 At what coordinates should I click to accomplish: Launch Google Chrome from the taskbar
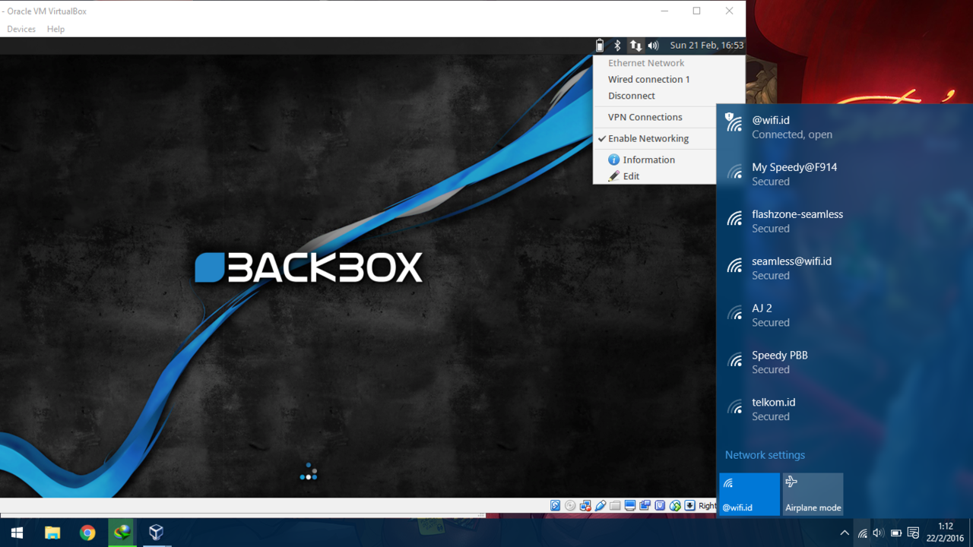[x=87, y=533]
